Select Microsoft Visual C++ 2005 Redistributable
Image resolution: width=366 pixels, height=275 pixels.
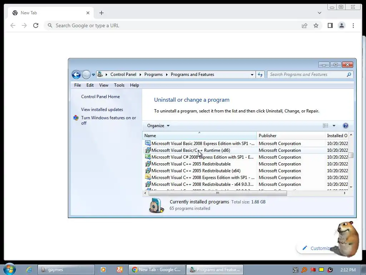click(x=246, y=164)
